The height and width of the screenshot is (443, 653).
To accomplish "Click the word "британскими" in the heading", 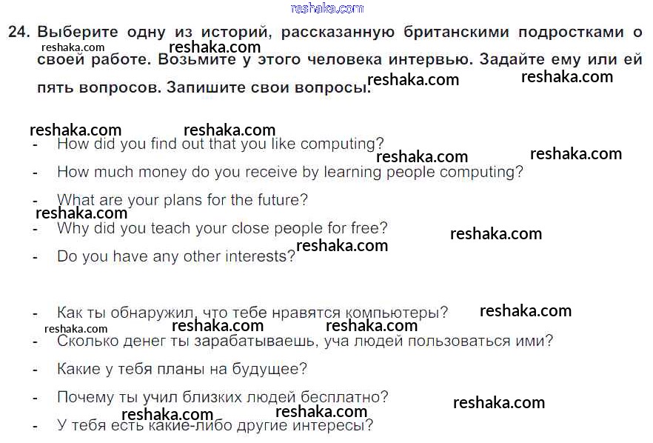I will [451, 33].
